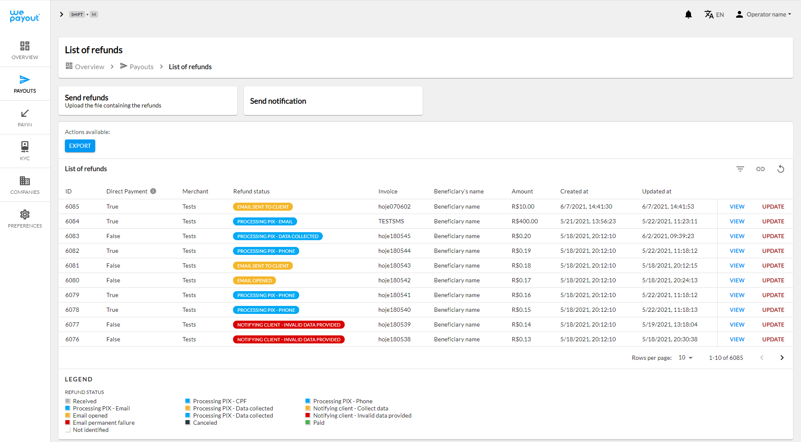
Task: Open the KYC sidebar section
Action: 25,151
